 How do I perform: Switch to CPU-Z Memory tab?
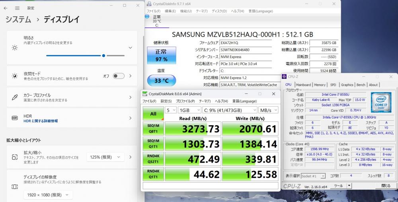pyautogui.click(x=320, y=85)
